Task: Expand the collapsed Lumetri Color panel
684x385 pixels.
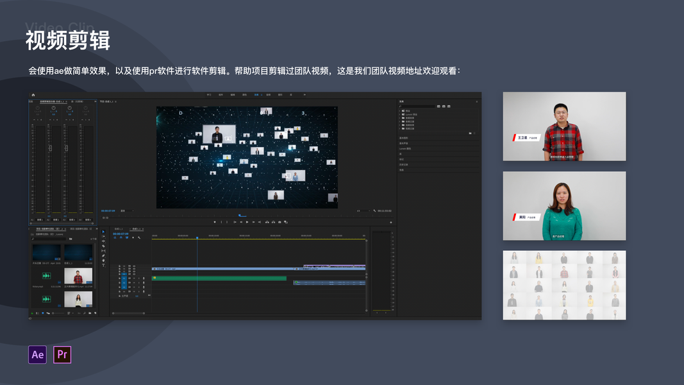Action: 405,148
